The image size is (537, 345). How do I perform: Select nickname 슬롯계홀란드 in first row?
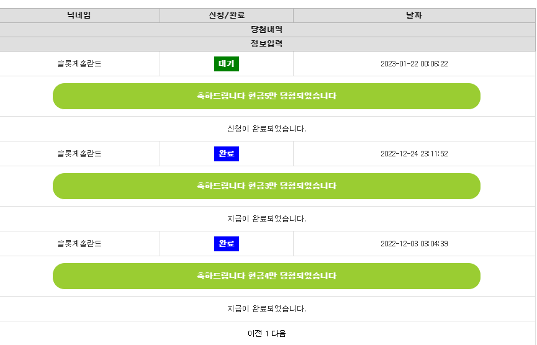point(79,64)
